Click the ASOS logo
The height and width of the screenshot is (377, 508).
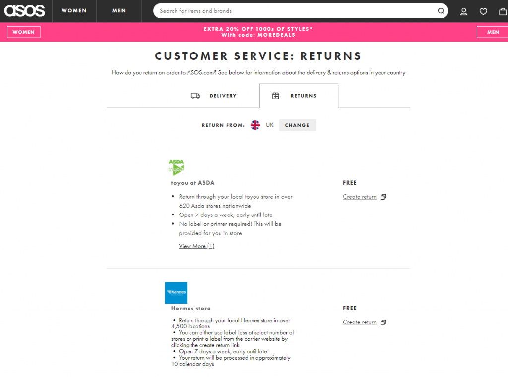point(25,11)
